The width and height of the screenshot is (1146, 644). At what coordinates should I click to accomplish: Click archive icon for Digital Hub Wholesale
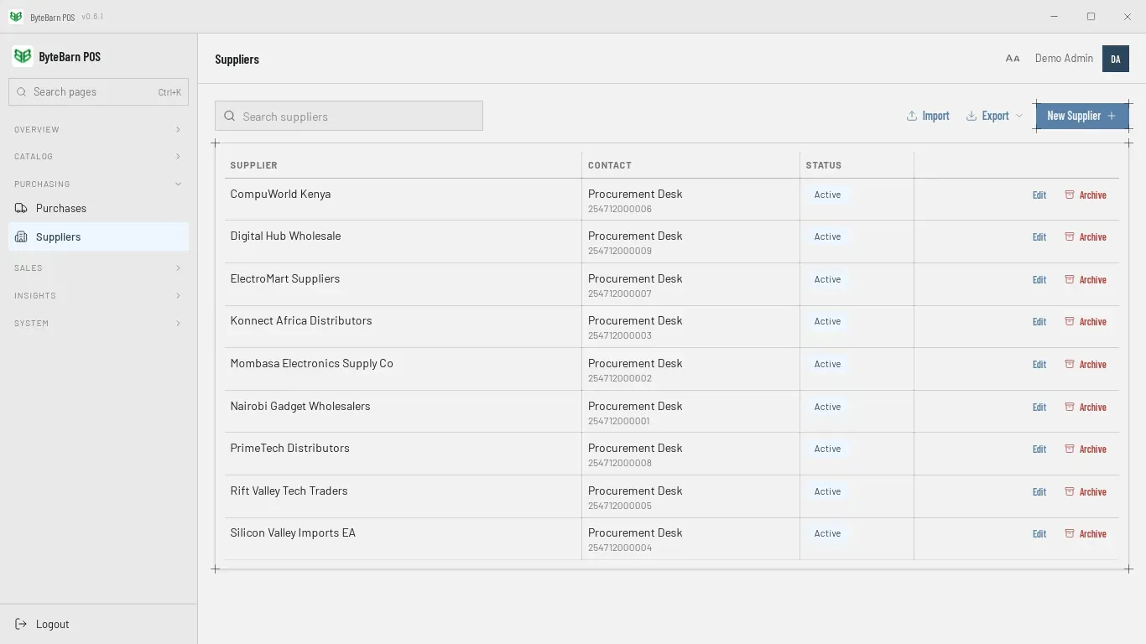click(x=1070, y=236)
